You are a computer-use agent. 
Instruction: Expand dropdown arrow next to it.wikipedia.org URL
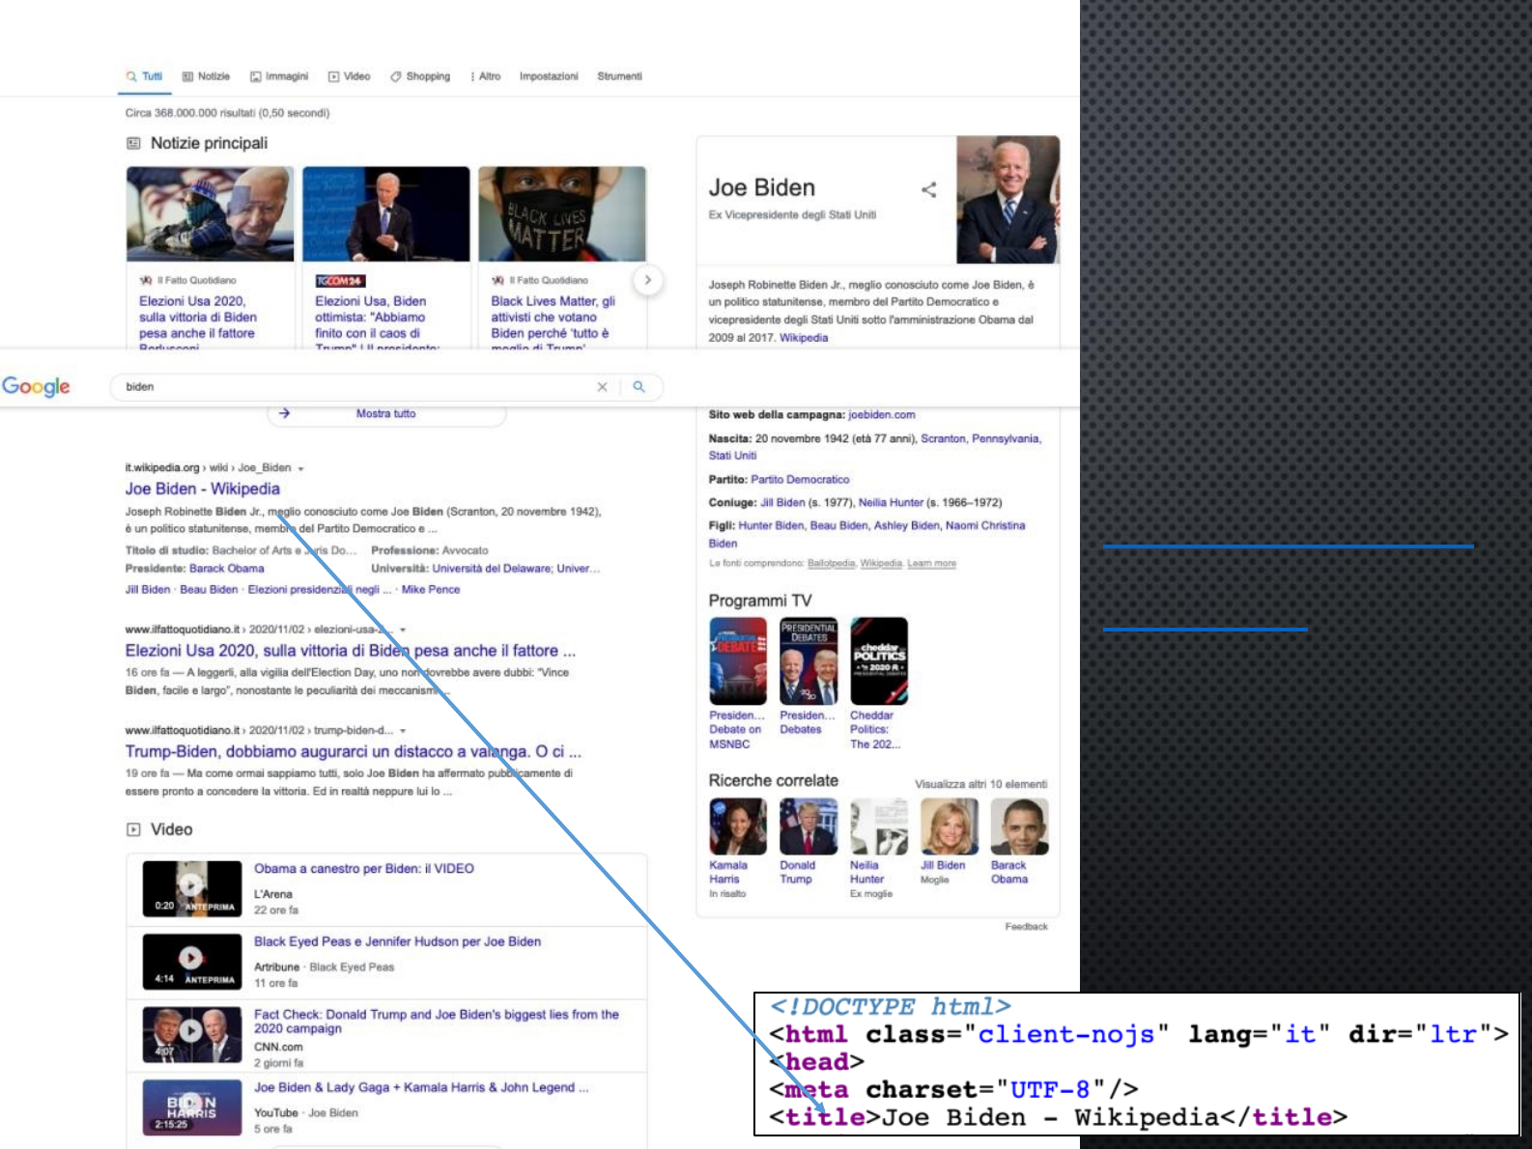pyautogui.click(x=300, y=468)
